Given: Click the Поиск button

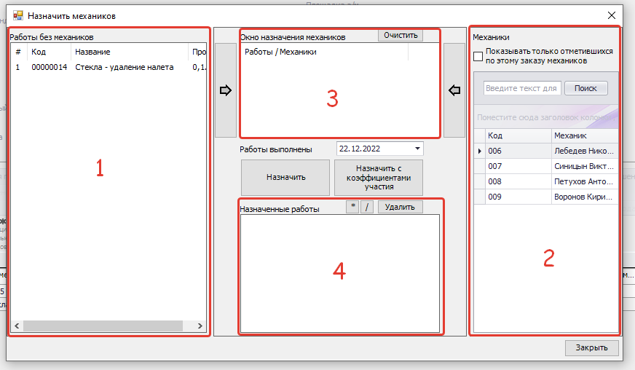Looking at the screenshot, I should point(585,88).
